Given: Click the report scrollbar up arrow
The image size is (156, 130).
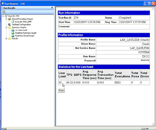Looking at the screenshot, I should click(x=153, y=9).
